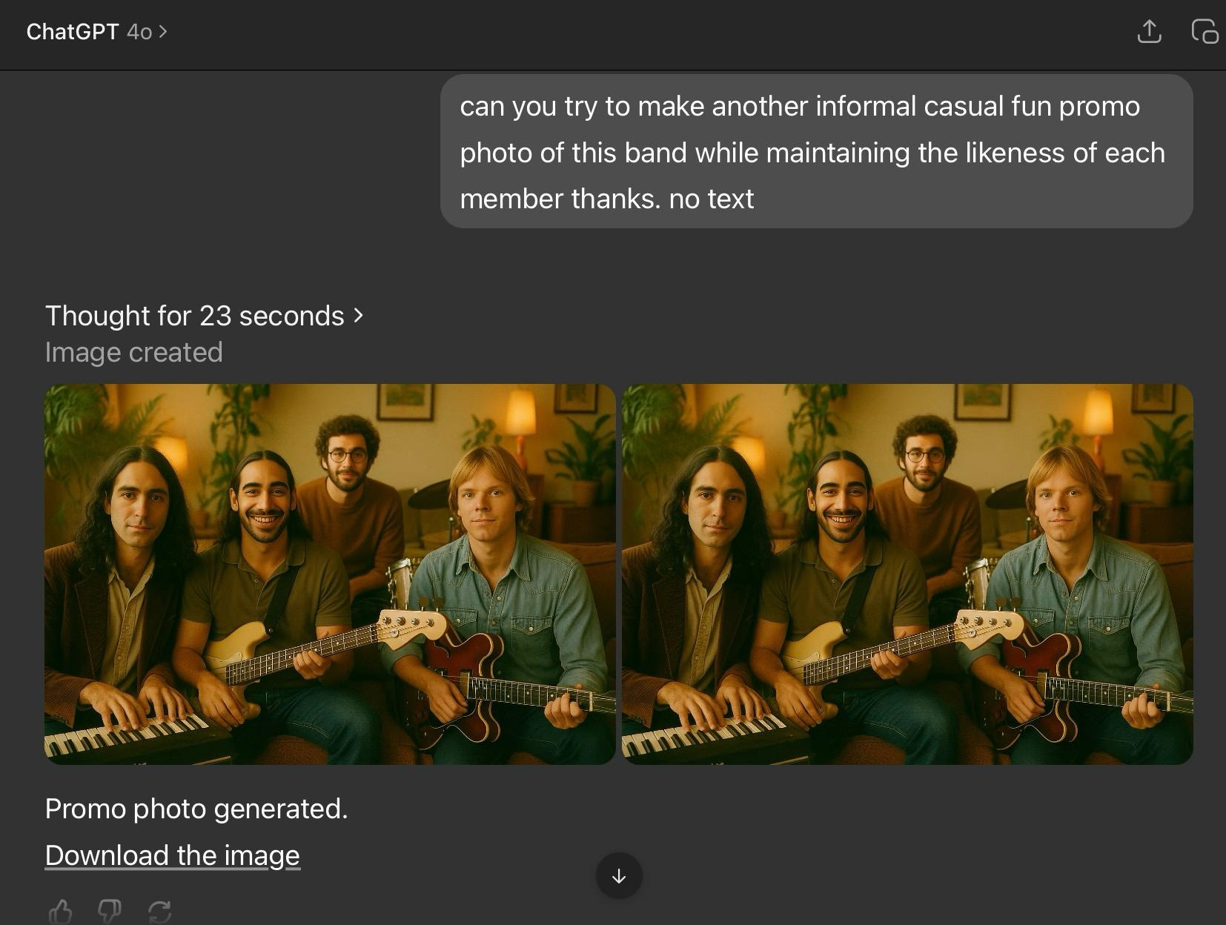The height and width of the screenshot is (925, 1226).
Task: Select the 'Image created' status text
Action: point(133,352)
